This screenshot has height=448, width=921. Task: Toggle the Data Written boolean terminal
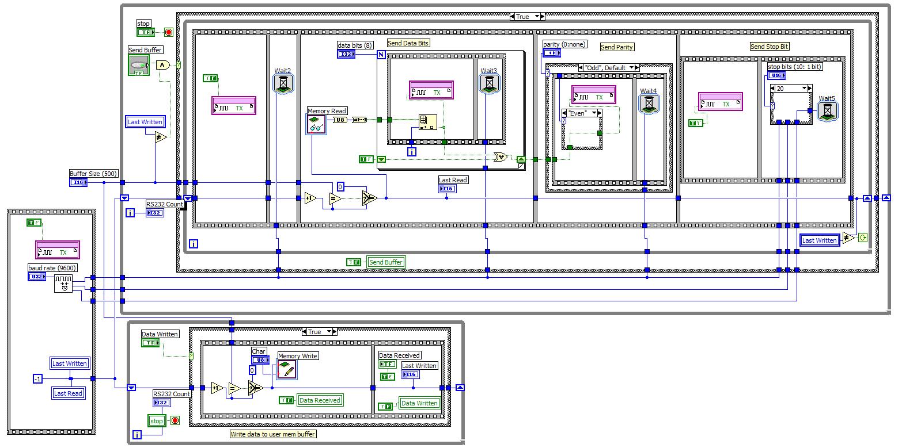point(150,343)
